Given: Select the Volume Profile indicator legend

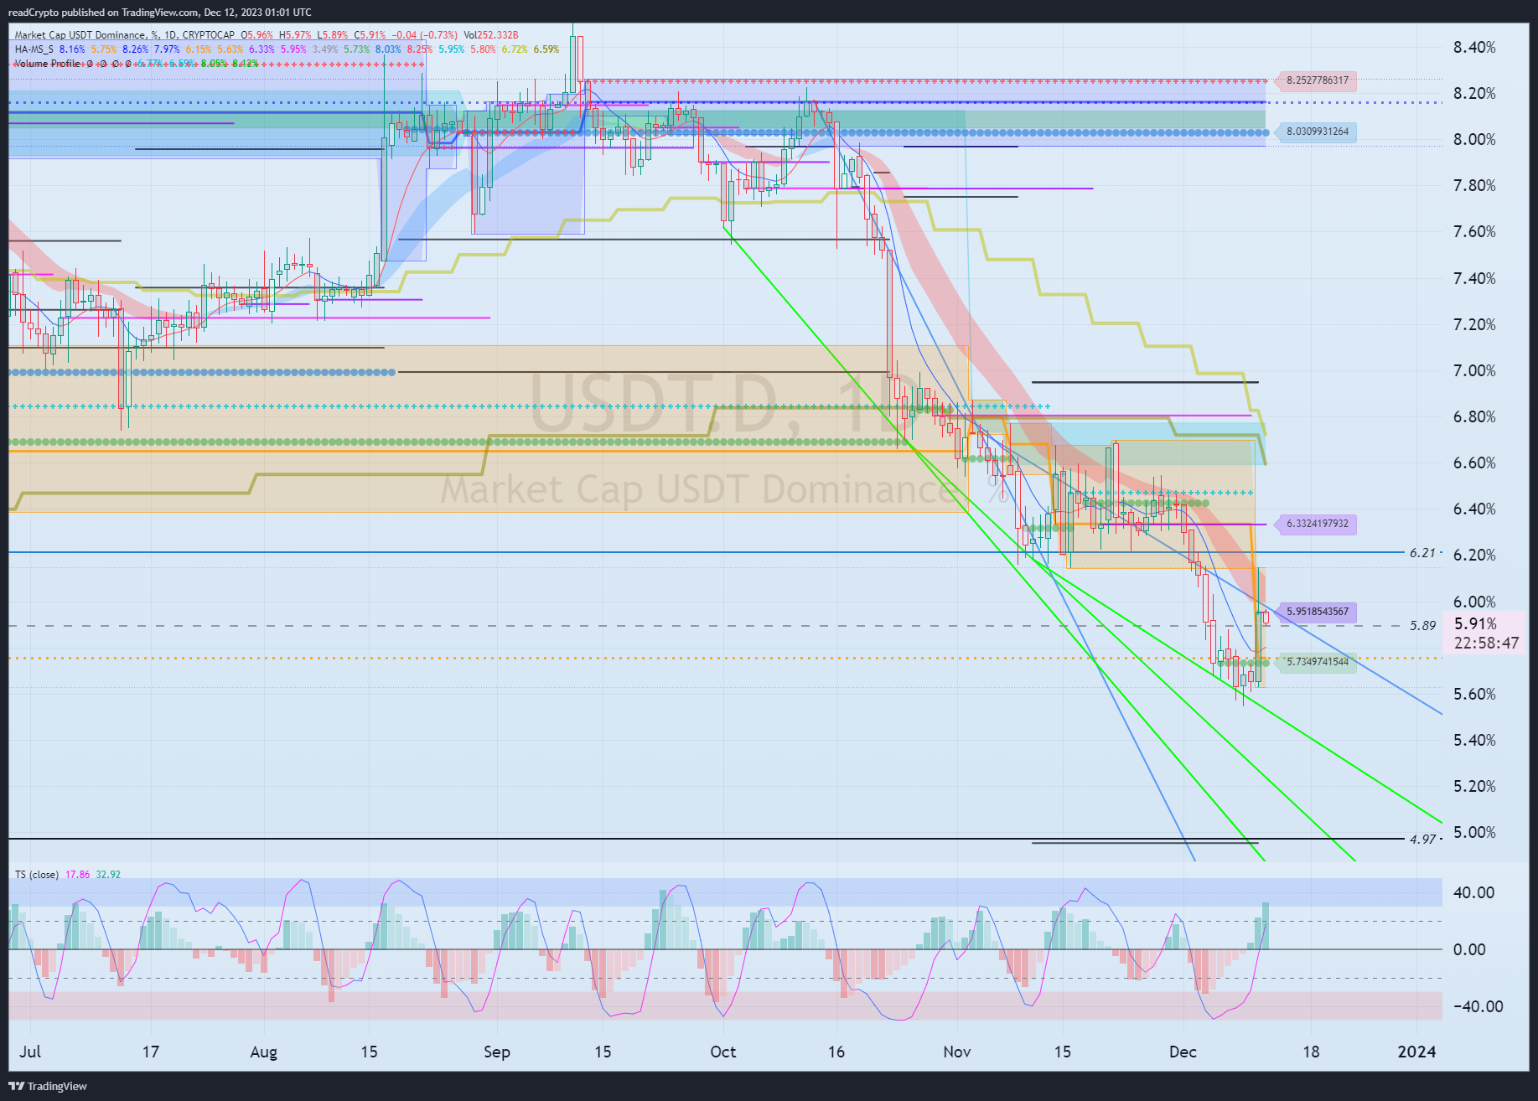Looking at the screenshot, I should click(x=47, y=64).
